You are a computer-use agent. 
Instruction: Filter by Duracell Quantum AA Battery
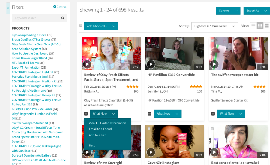[31, 155]
